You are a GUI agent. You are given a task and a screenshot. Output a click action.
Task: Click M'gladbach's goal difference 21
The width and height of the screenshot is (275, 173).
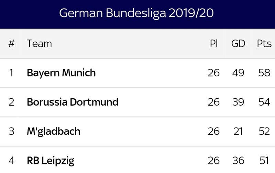tap(238, 131)
